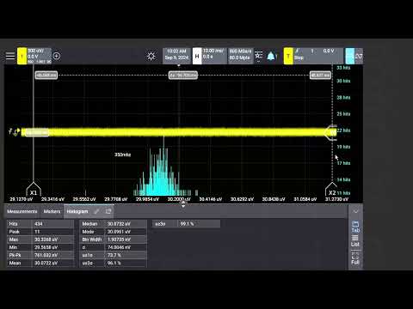The image size is (413, 309).
Task: Select the Min measurement row
Action: (x=40, y=247)
